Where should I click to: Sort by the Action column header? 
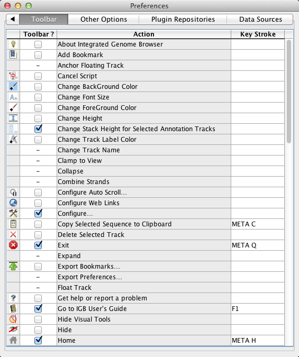144,34
